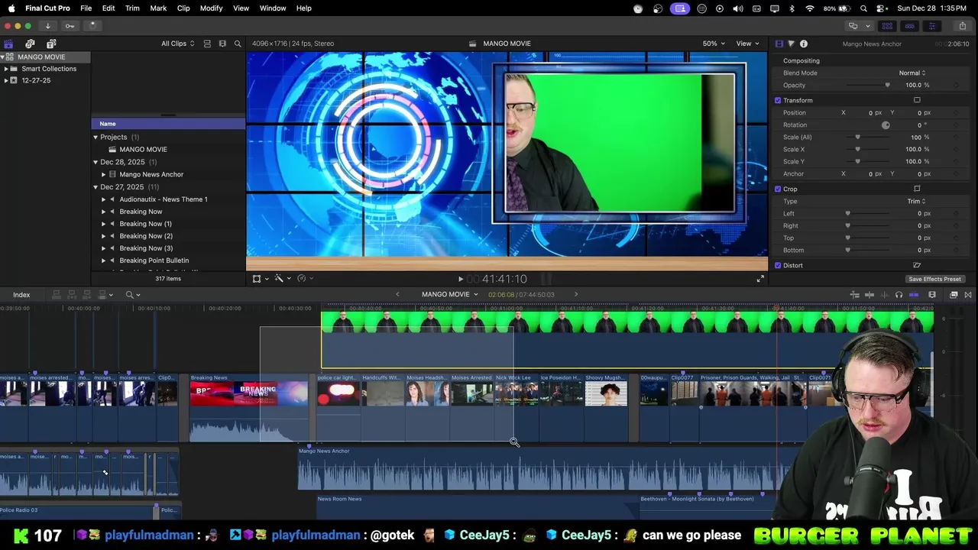Click the Import Media down-arrow button
The height and width of the screenshot is (550, 978).
[47, 25]
